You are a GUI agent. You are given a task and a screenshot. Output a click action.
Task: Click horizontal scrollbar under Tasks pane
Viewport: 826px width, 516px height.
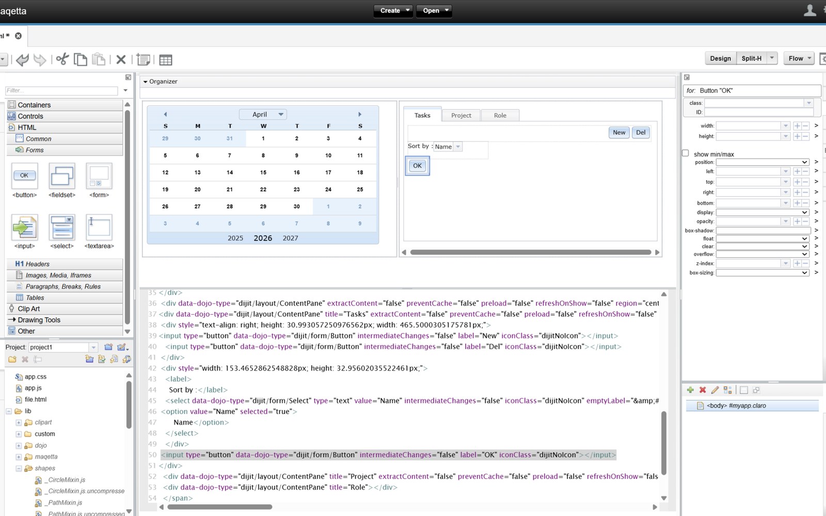[x=530, y=252]
